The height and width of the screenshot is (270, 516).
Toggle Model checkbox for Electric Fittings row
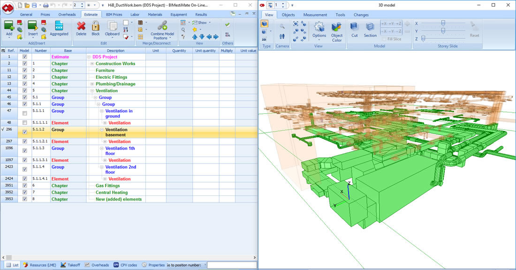point(25,77)
